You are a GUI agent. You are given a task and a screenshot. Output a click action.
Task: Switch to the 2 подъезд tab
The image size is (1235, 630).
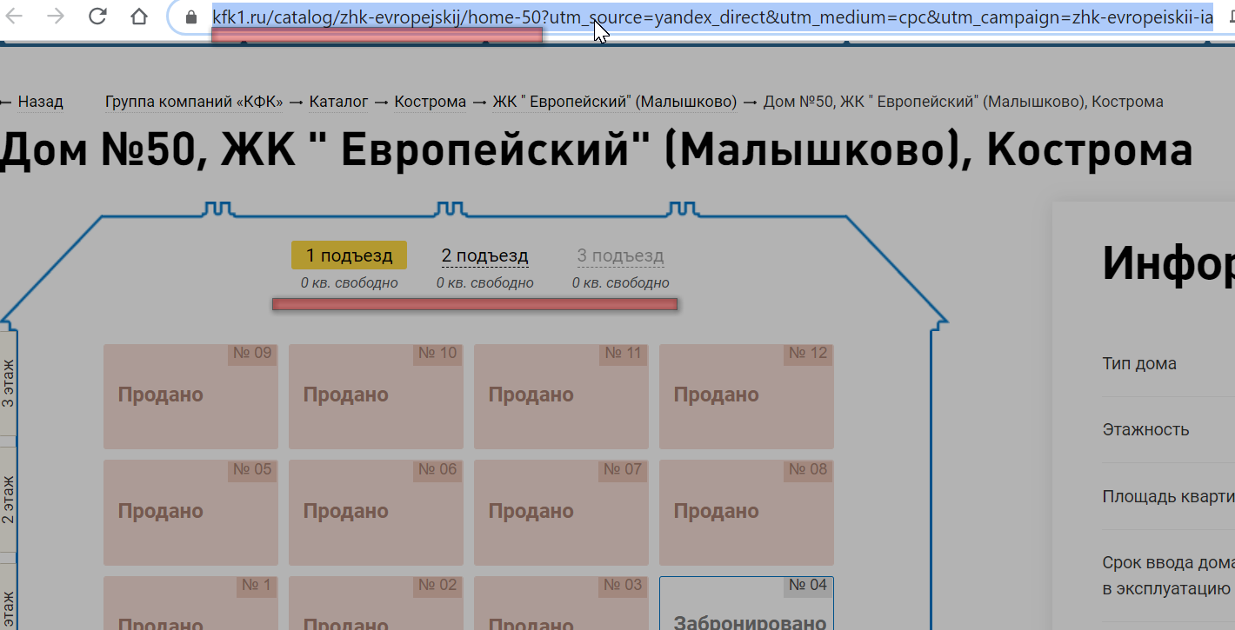[x=485, y=256]
